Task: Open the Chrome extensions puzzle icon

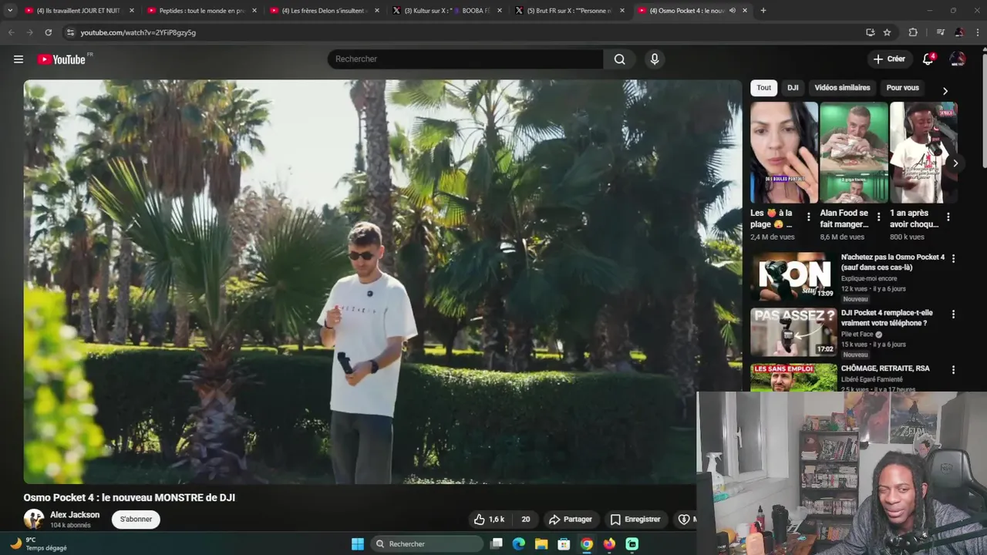Action: [913, 32]
